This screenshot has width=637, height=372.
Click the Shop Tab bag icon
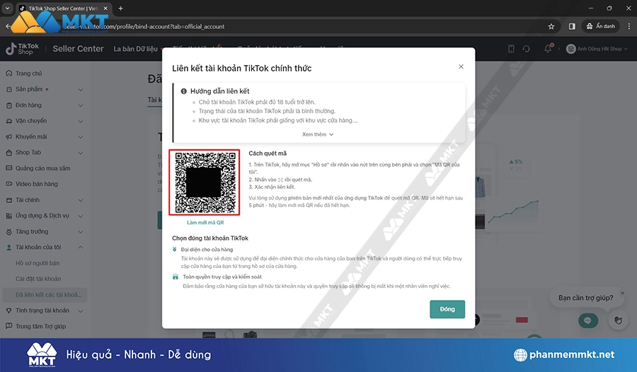(x=9, y=153)
